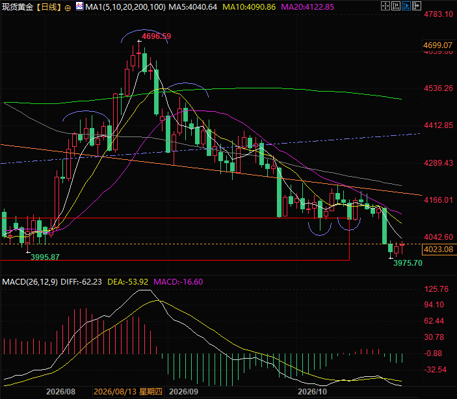Click the MA20:4122.85 value

coord(307,6)
